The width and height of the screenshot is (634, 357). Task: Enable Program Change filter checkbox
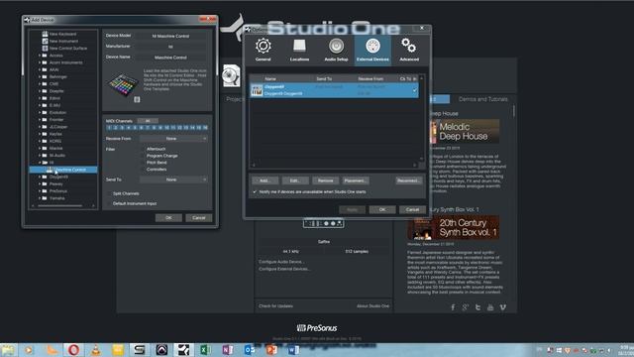142,156
